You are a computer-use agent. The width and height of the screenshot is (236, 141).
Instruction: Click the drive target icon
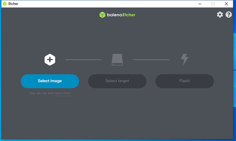click(117, 60)
